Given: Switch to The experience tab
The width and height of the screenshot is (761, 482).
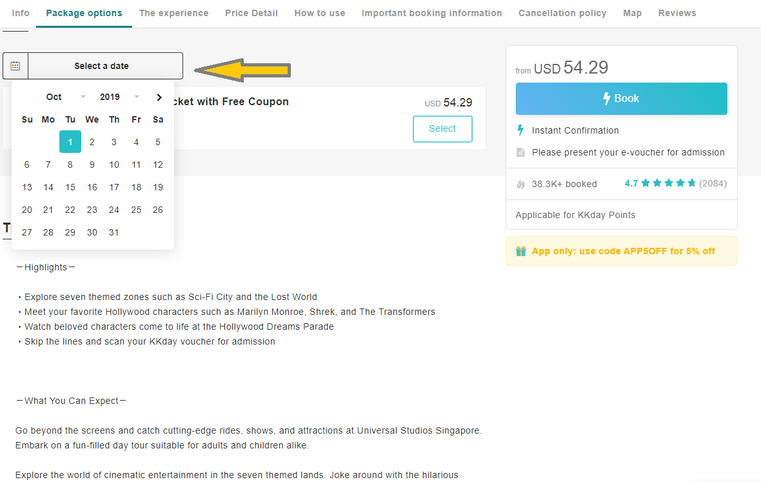Looking at the screenshot, I should tap(173, 13).
